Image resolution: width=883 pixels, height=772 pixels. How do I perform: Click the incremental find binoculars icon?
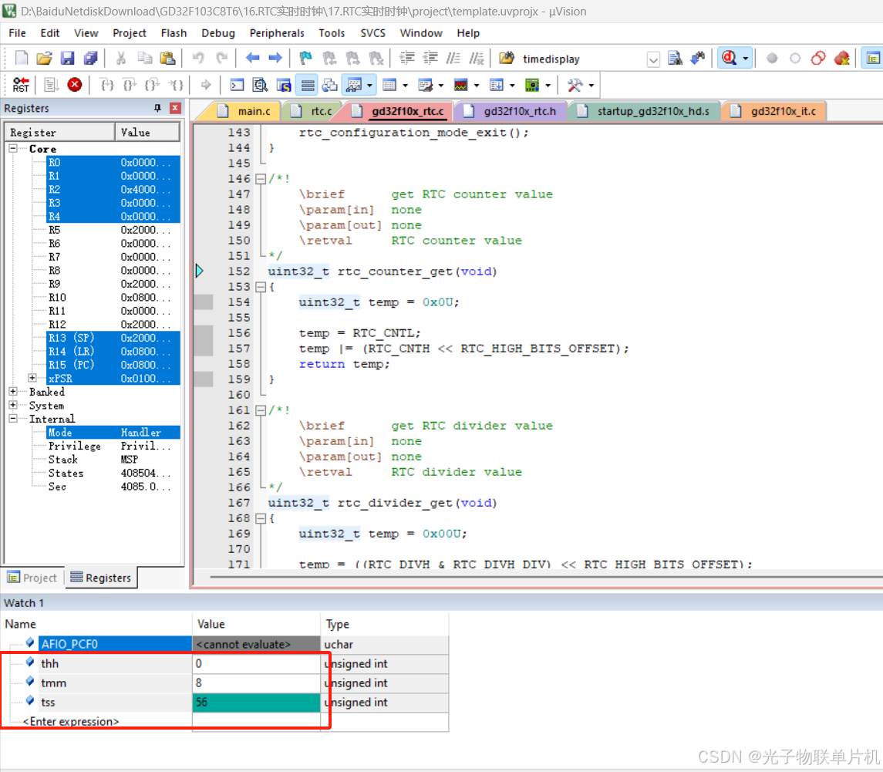click(x=698, y=58)
